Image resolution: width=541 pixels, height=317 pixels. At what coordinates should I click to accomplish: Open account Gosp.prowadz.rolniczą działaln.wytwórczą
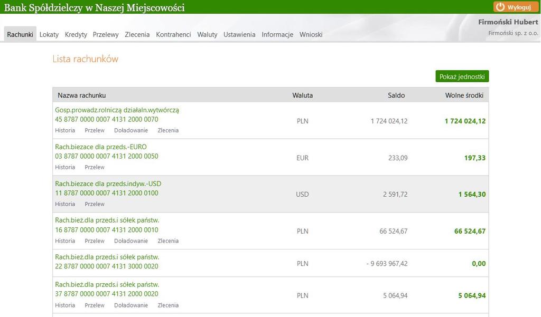click(117, 110)
